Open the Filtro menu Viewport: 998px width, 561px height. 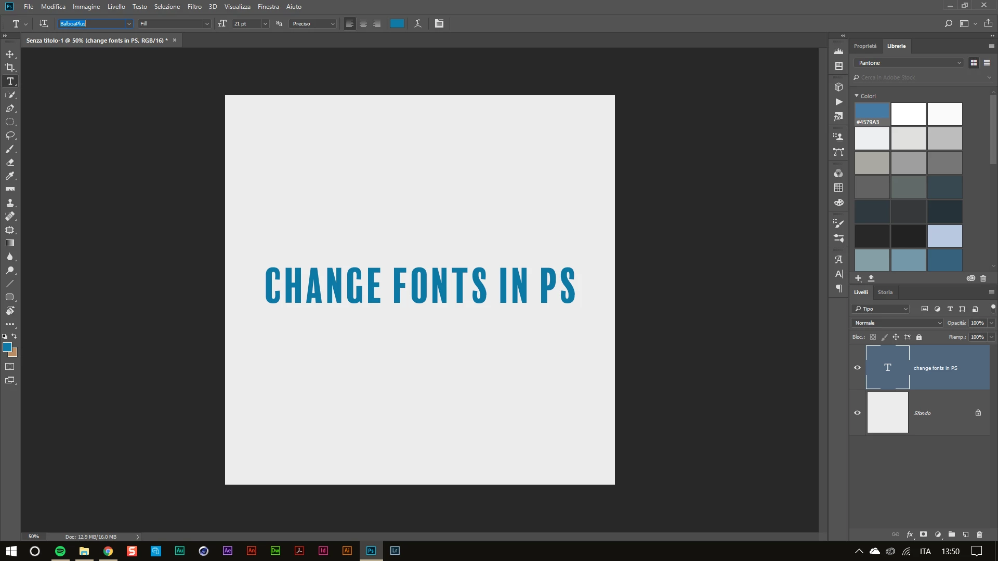(194, 7)
